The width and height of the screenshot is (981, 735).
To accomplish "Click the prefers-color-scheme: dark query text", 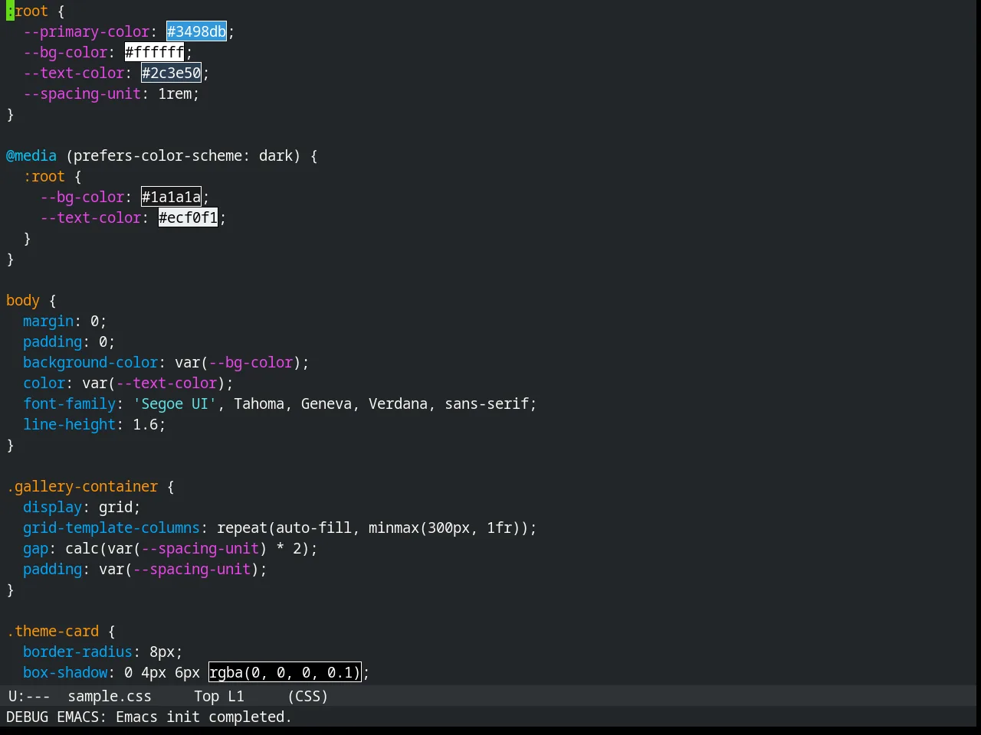I will click(x=183, y=155).
